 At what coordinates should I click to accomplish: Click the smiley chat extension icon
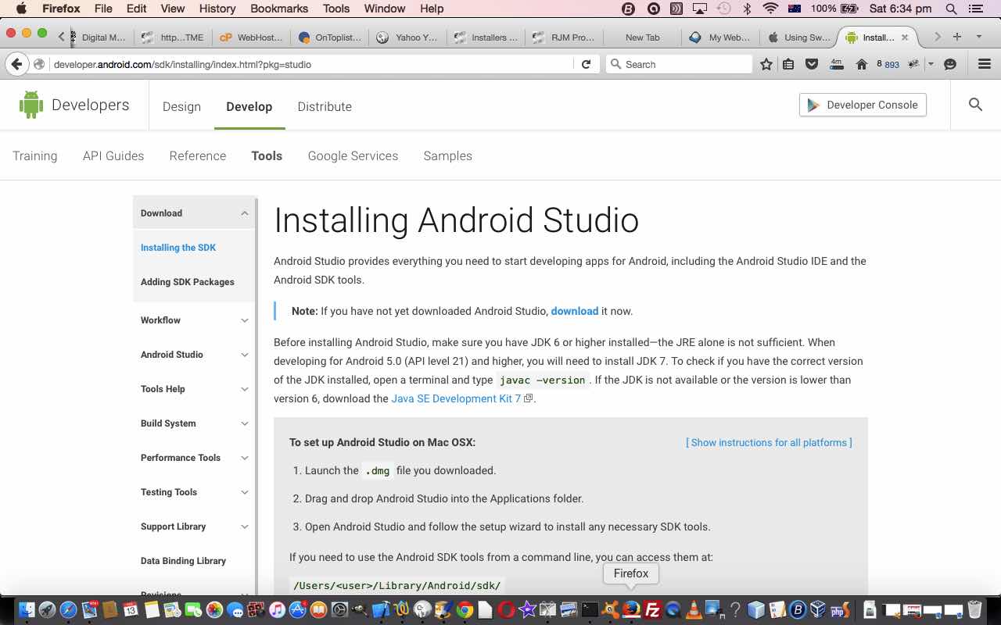click(x=949, y=64)
